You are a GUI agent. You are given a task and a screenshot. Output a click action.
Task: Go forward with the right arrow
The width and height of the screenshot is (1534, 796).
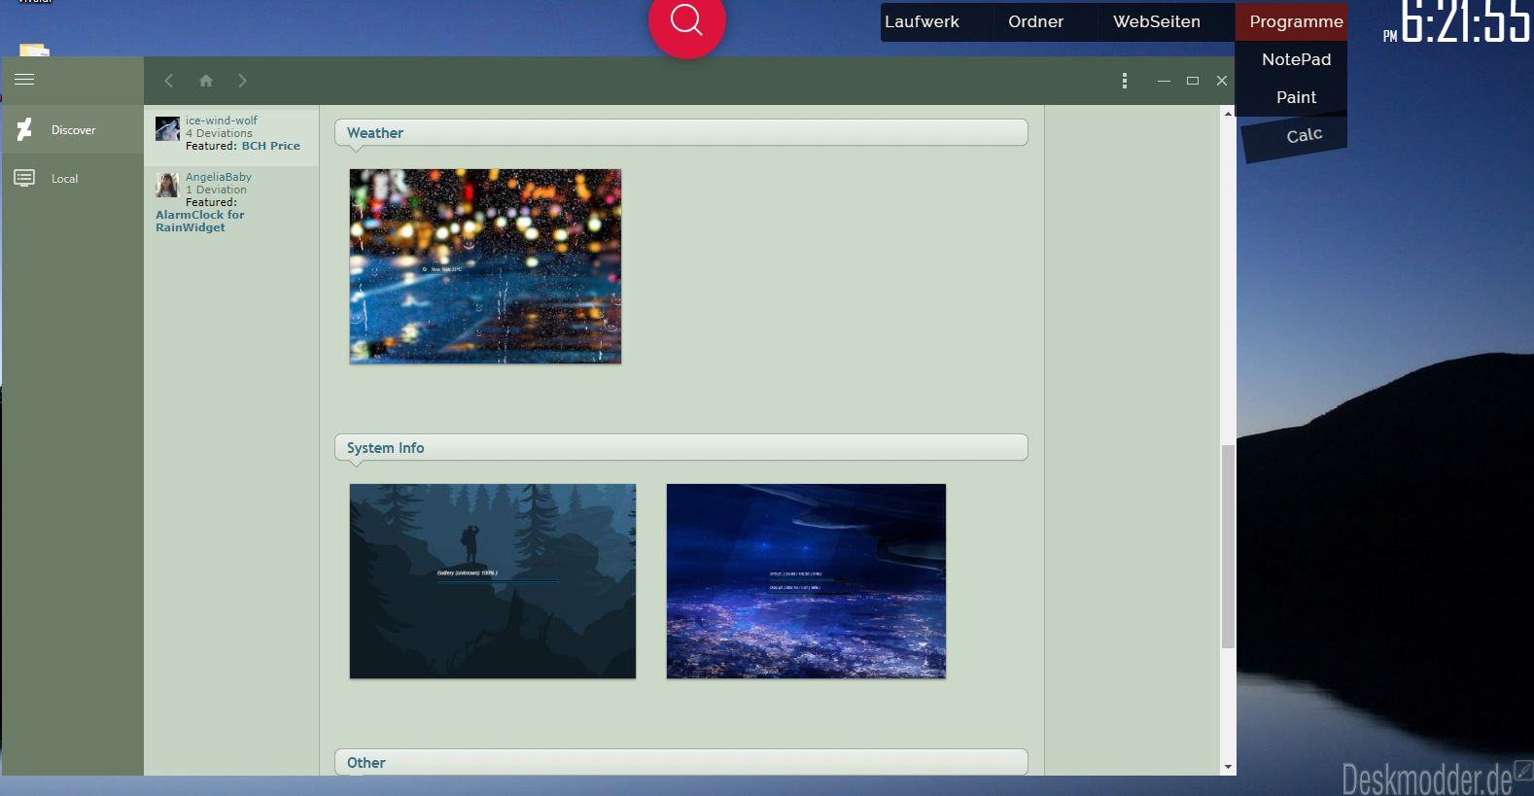point(242,81)
